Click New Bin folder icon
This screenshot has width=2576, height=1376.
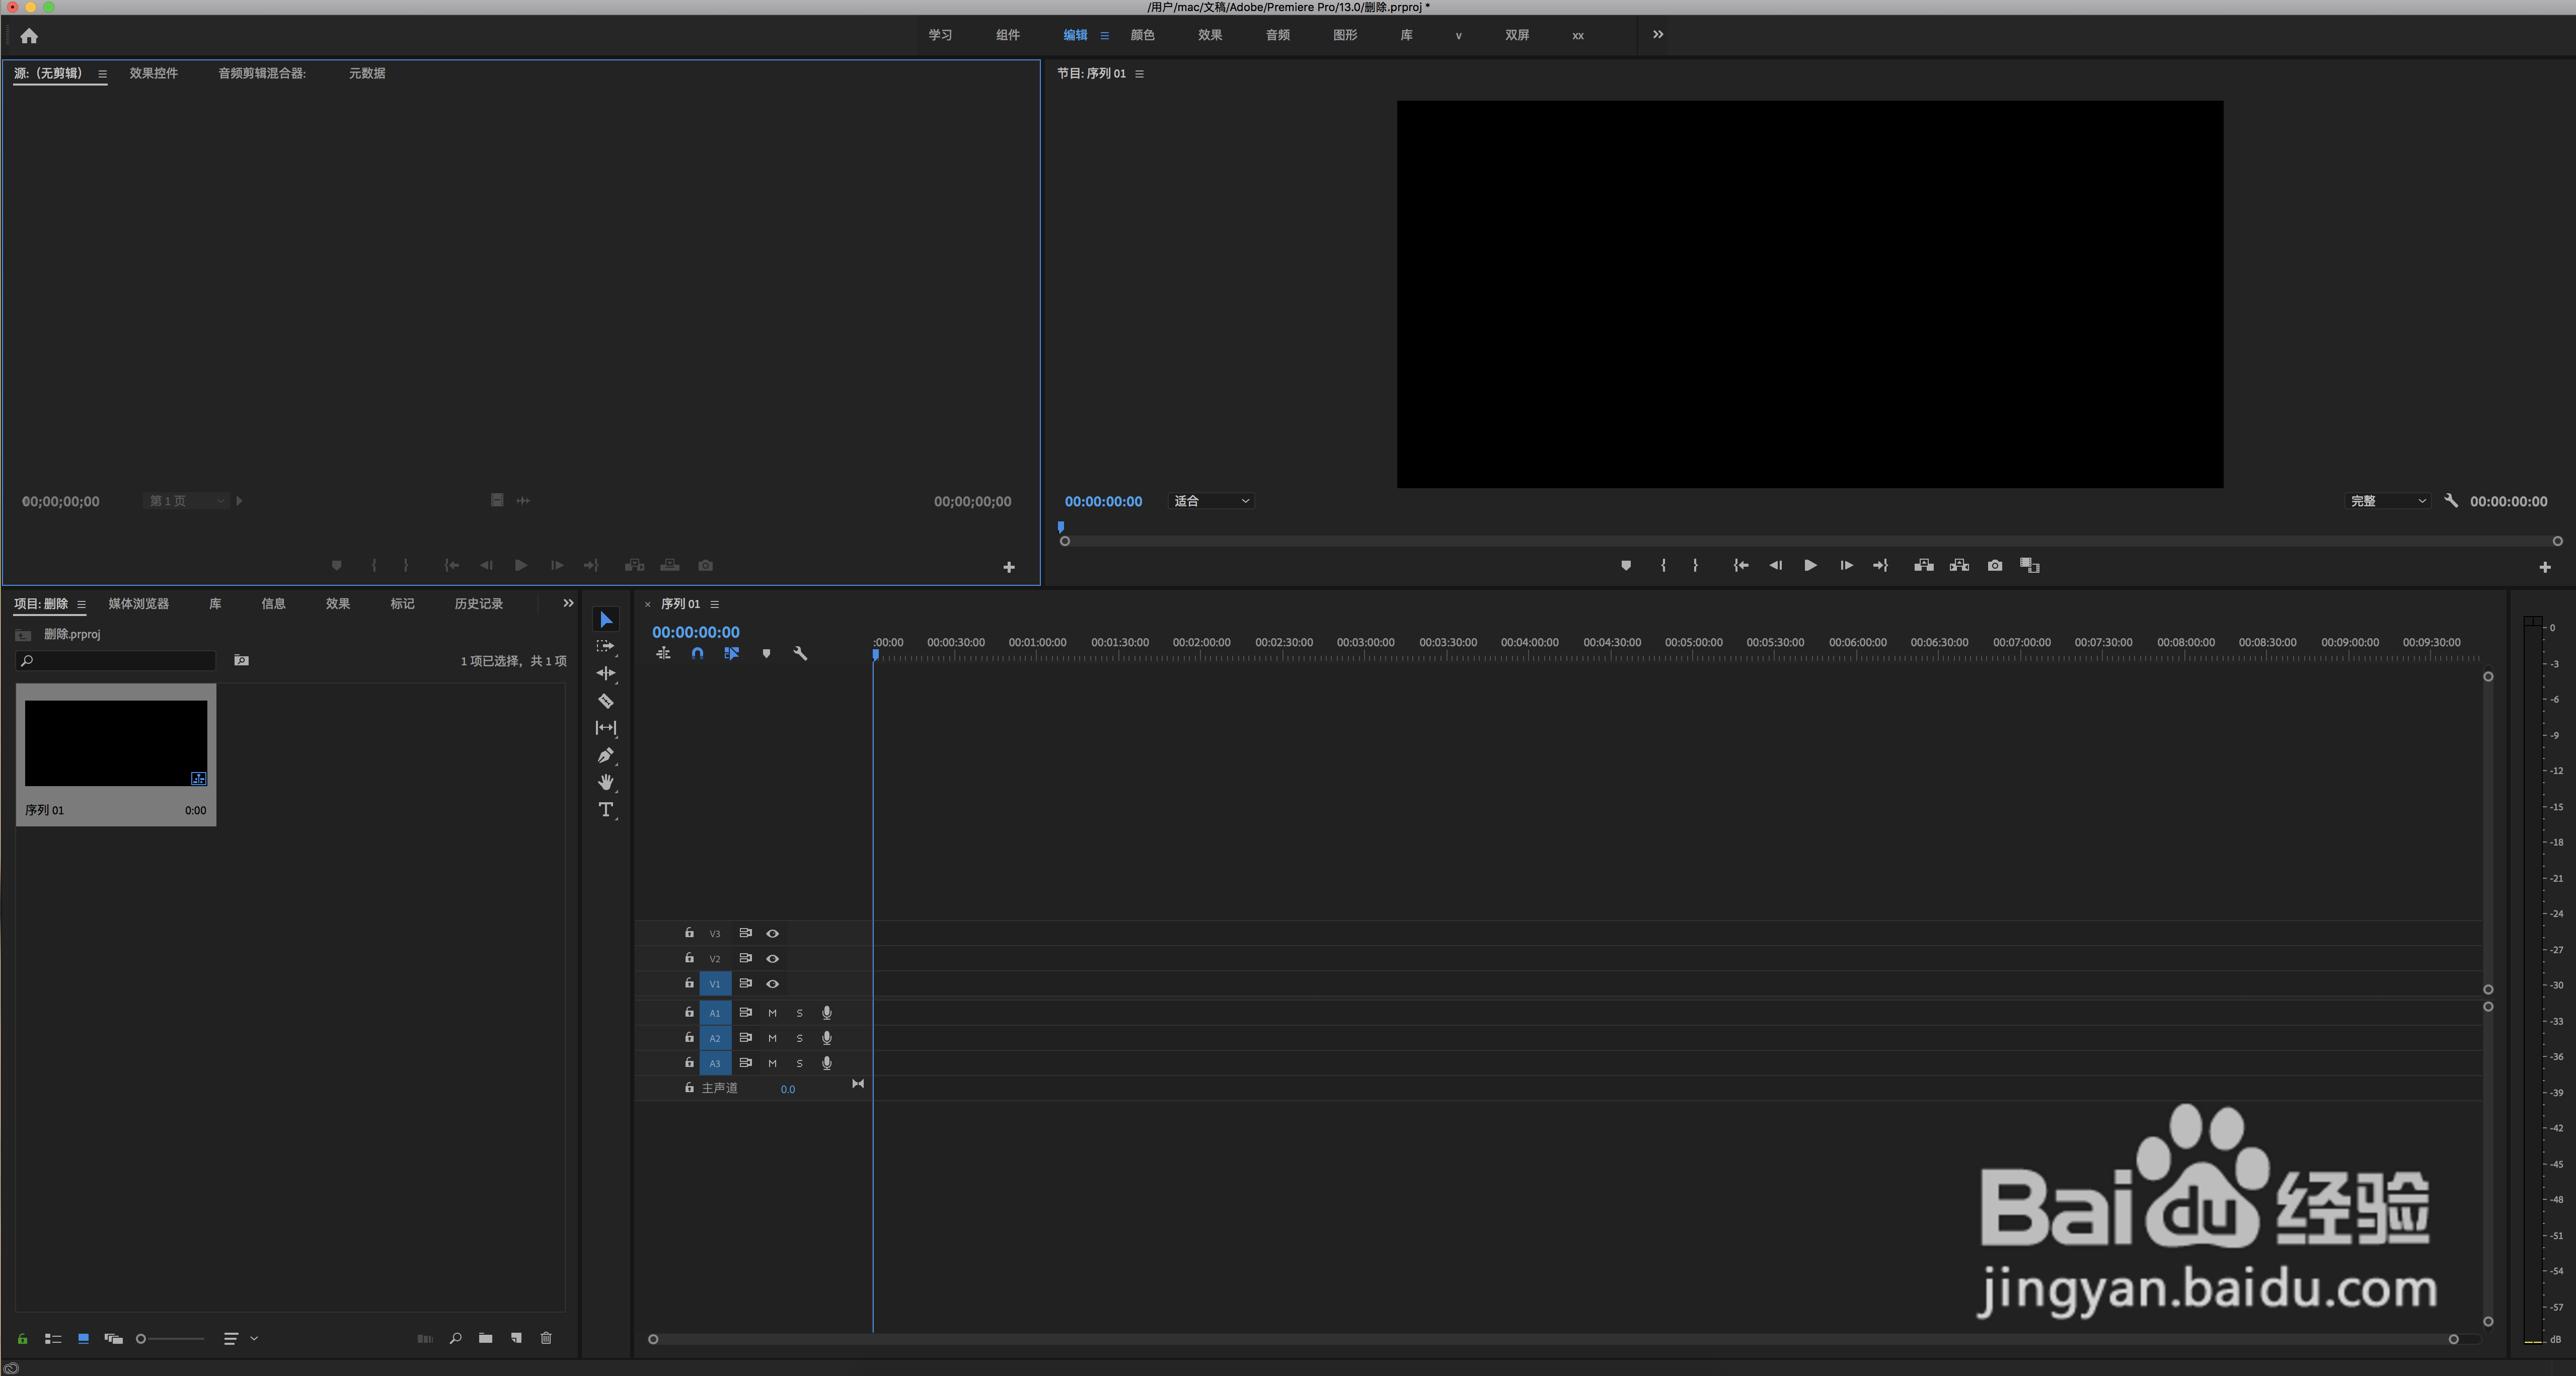pyautogui.click(x=485, y=1338)
